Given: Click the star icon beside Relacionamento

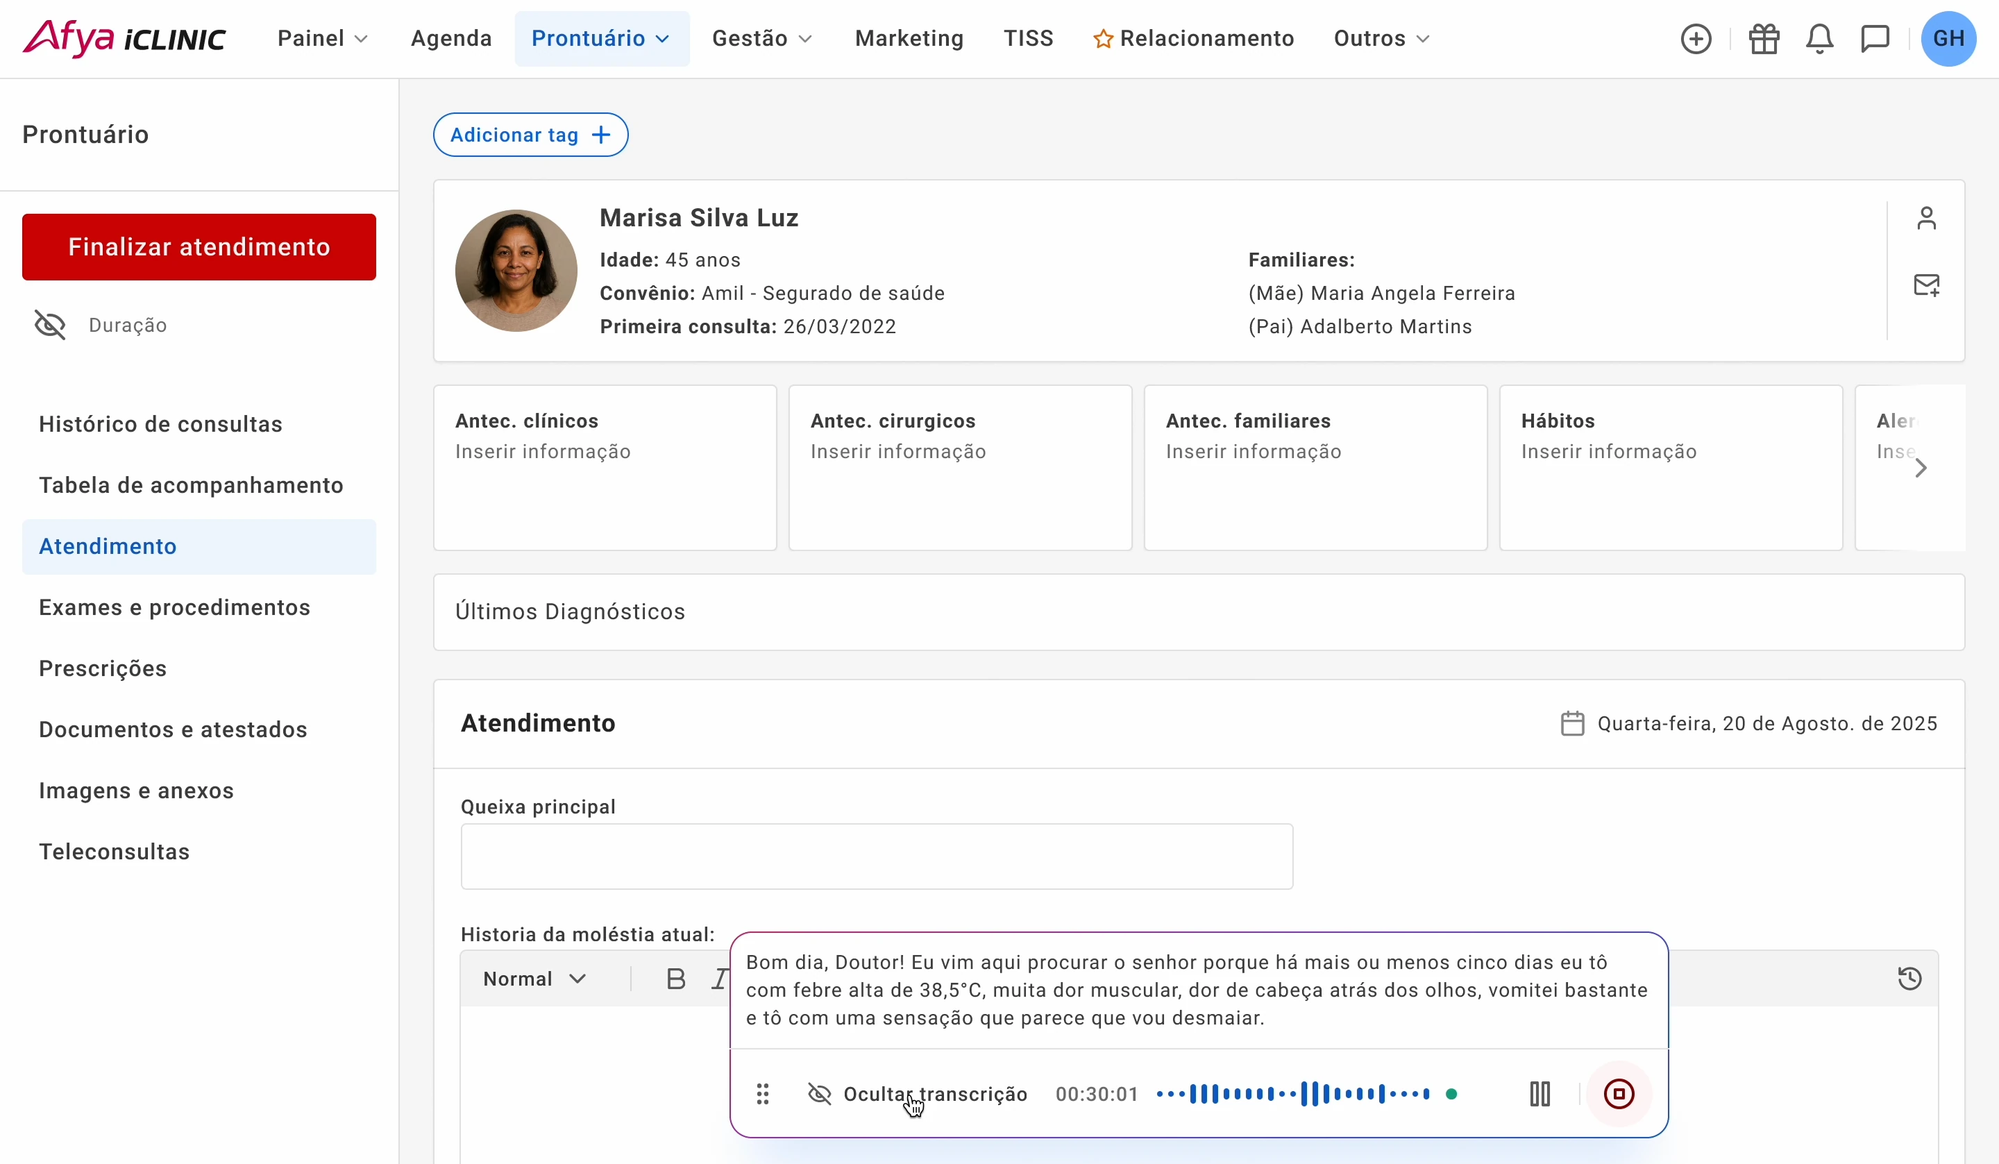Looking at the screenshot, I should point(1103,38).
